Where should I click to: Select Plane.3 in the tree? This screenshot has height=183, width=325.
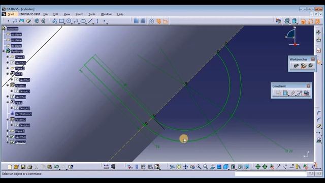pos(20,131)
